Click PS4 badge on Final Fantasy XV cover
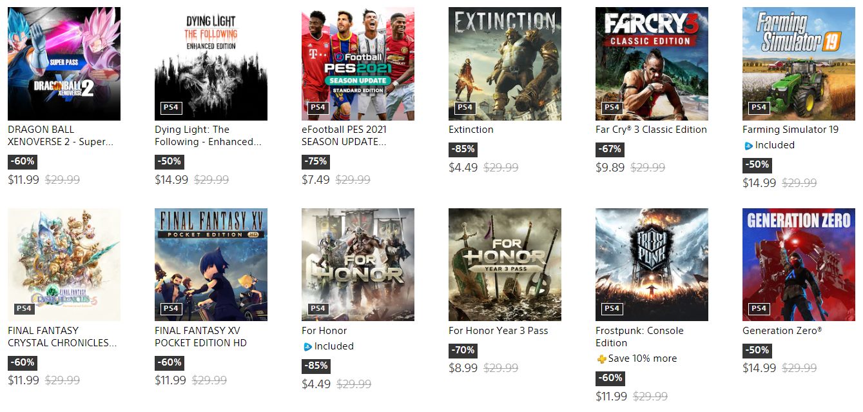This screenshot has width=863, height=412. [x=171, y=309]
